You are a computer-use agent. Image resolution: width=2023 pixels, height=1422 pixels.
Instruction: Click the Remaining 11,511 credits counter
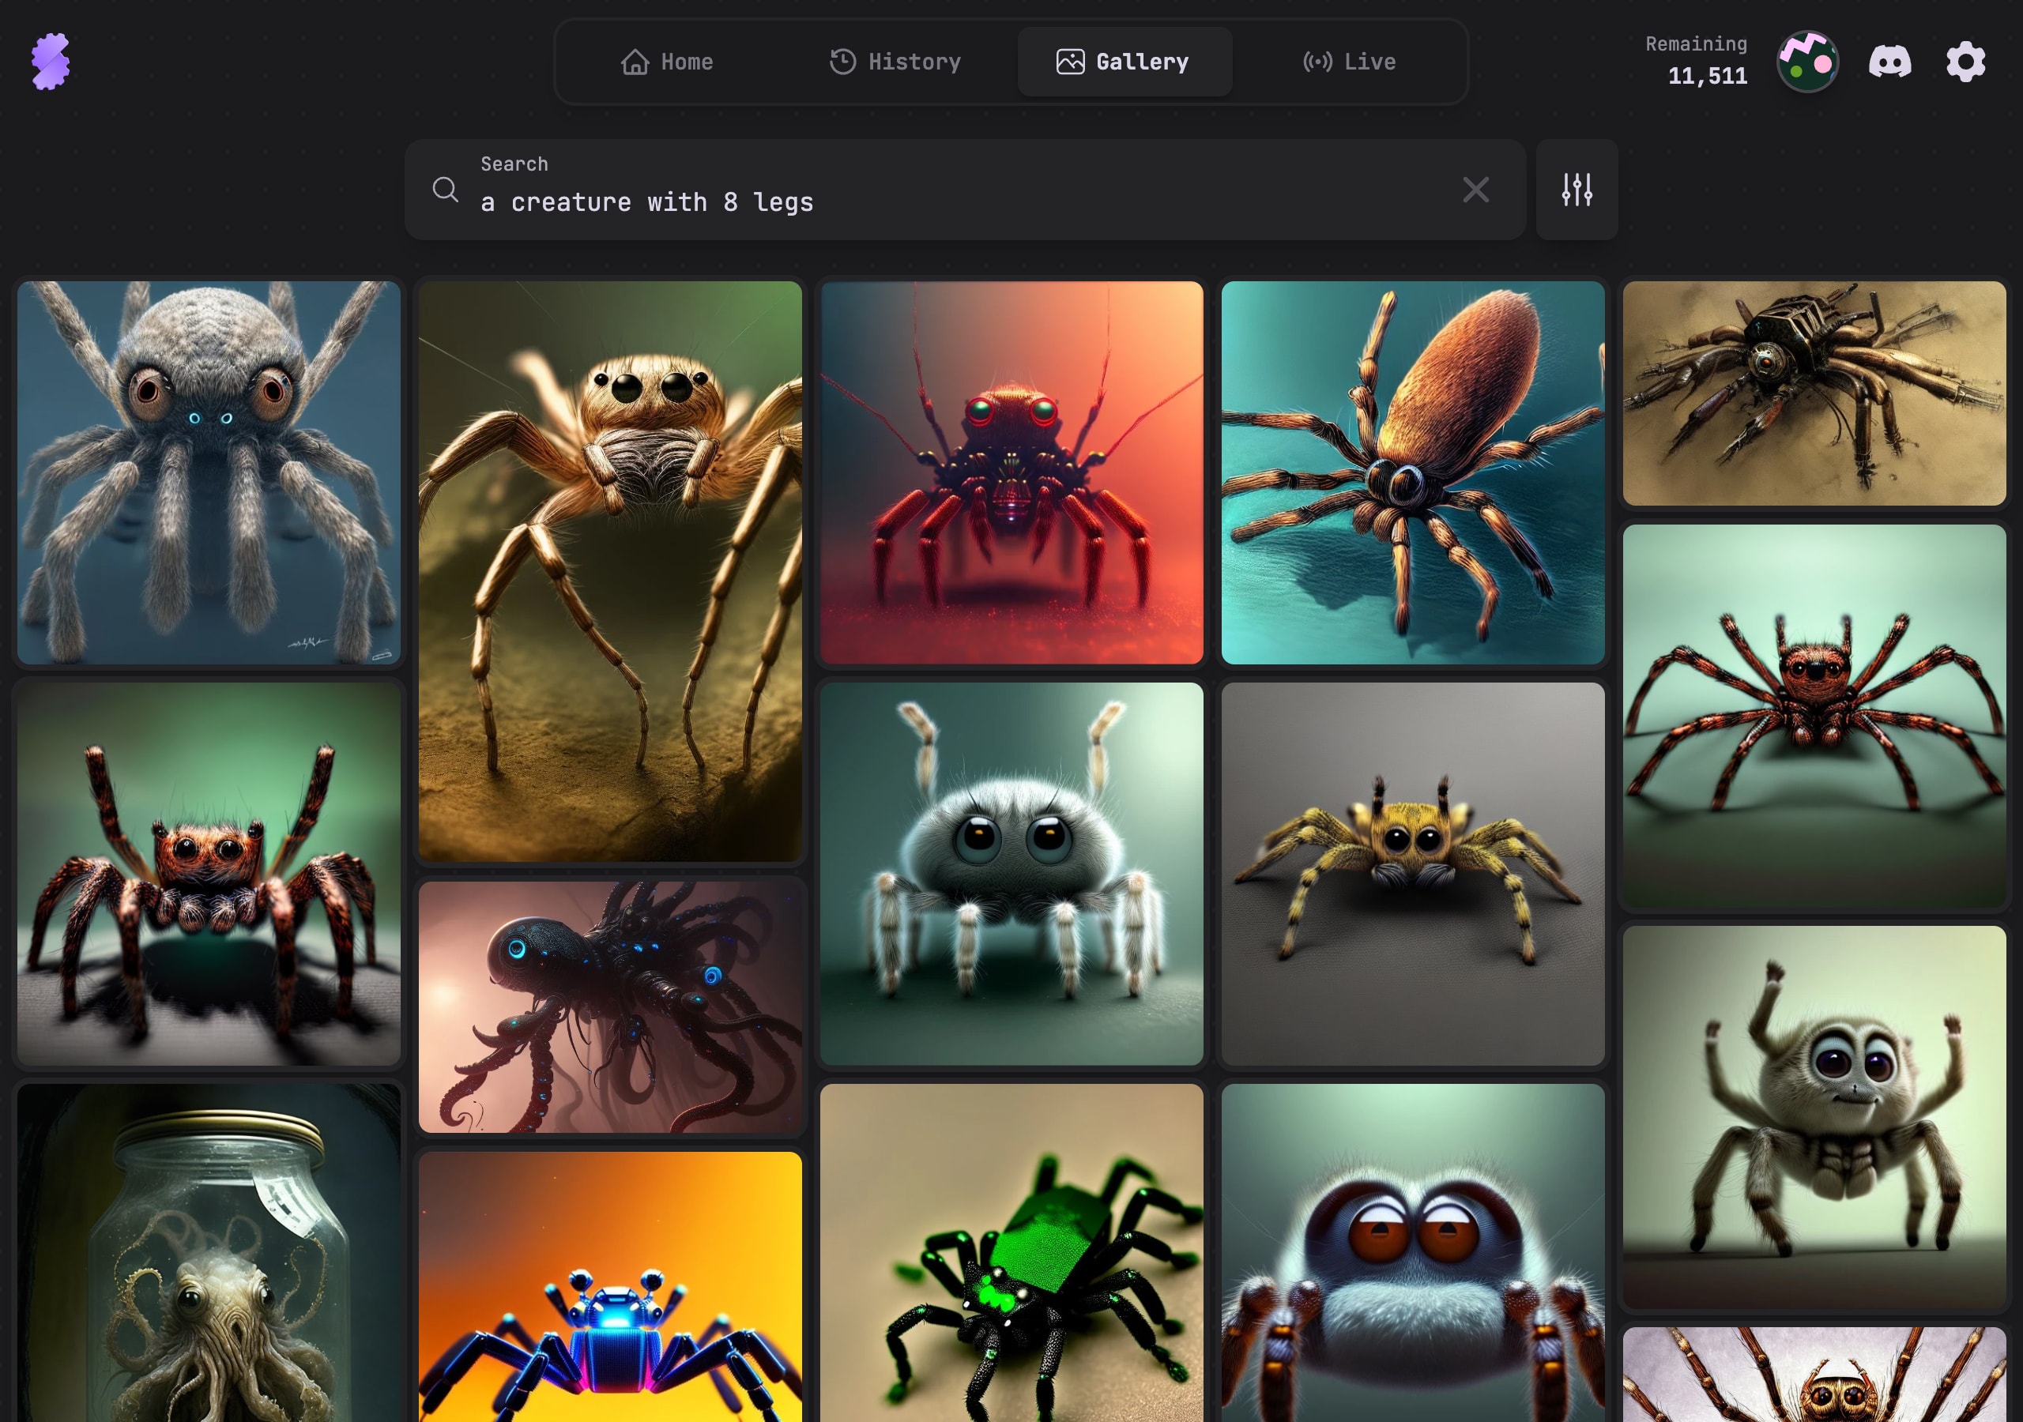tap(1695, 62)
